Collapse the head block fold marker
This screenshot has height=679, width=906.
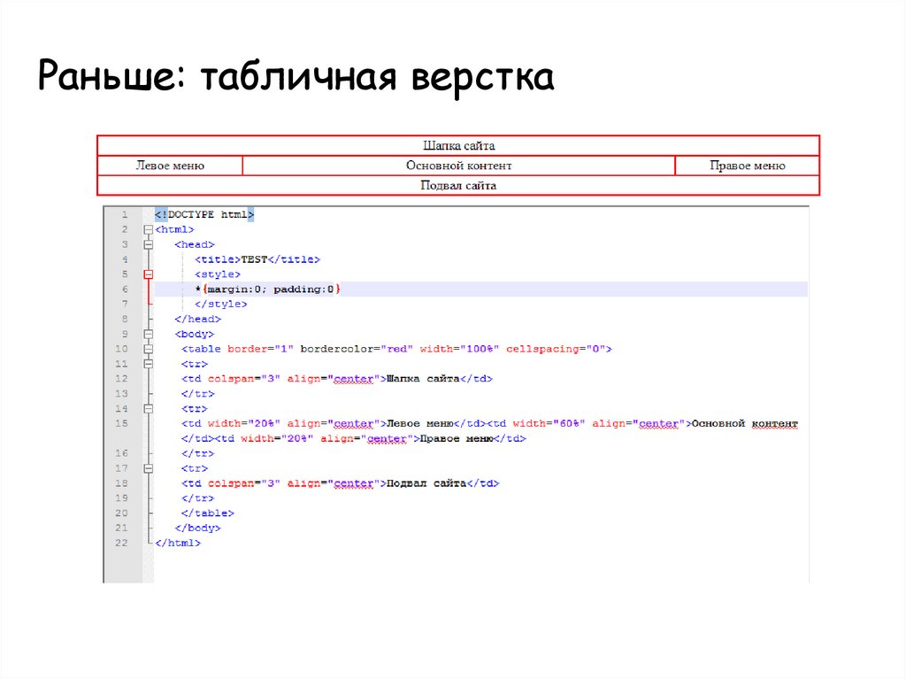pos(149,244)
